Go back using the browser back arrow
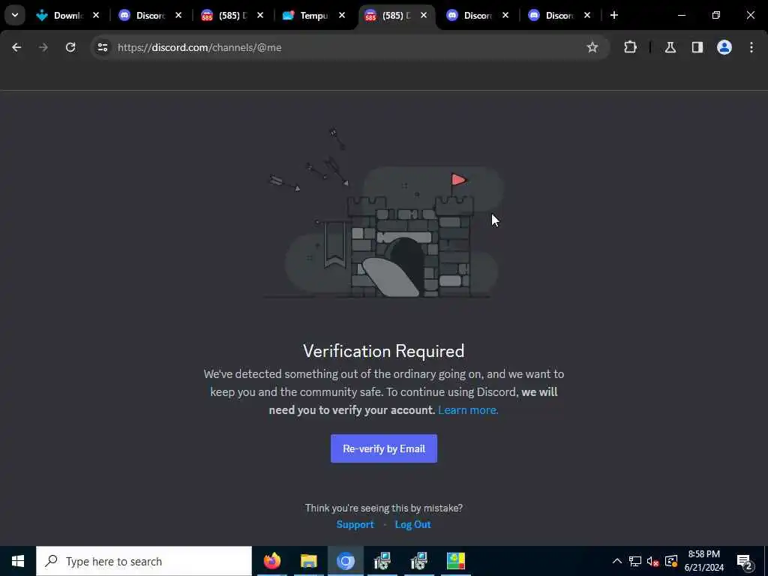The height and width of the screenshot is (576, 768). (x=16, y=47)
